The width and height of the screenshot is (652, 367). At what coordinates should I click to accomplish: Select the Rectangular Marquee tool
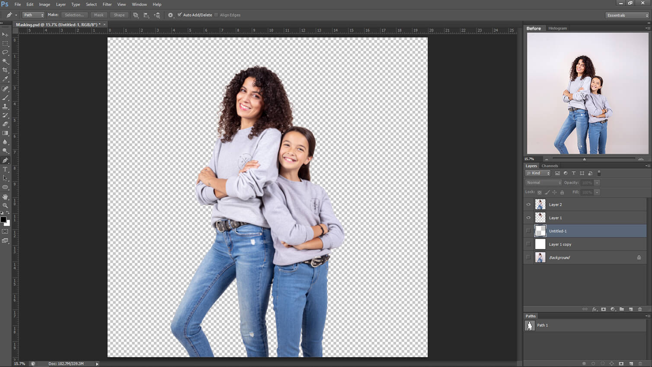(x=5, y=44)
